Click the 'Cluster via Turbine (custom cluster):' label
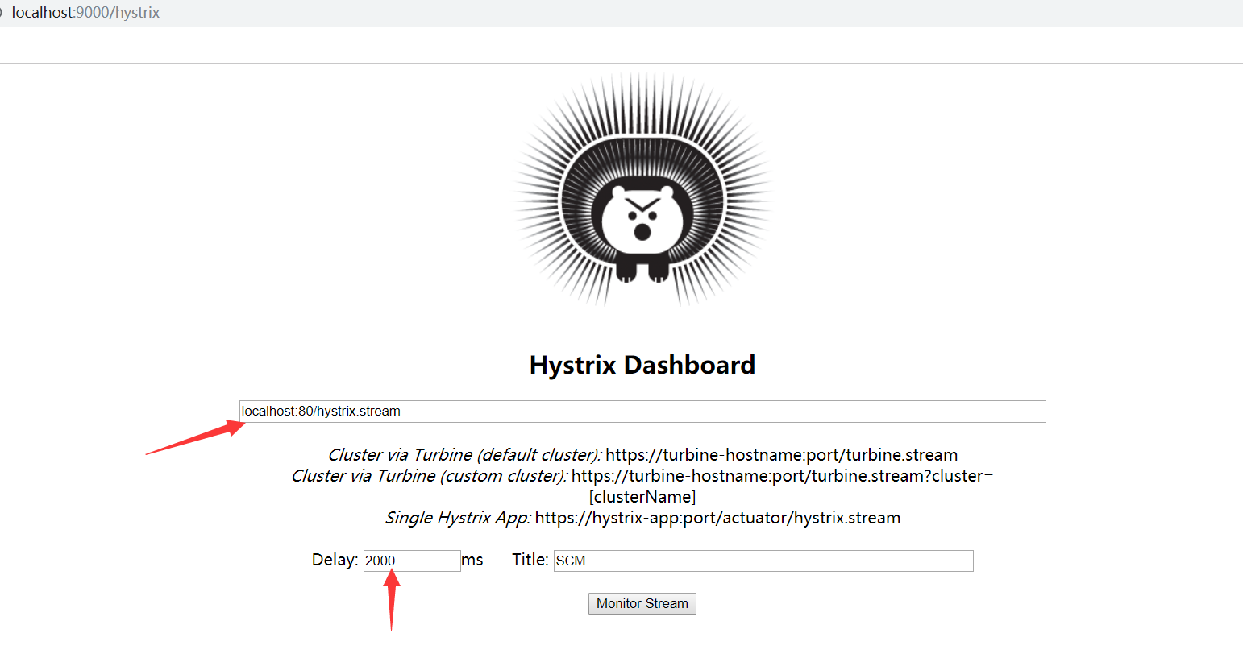 (x=429, y=476)
